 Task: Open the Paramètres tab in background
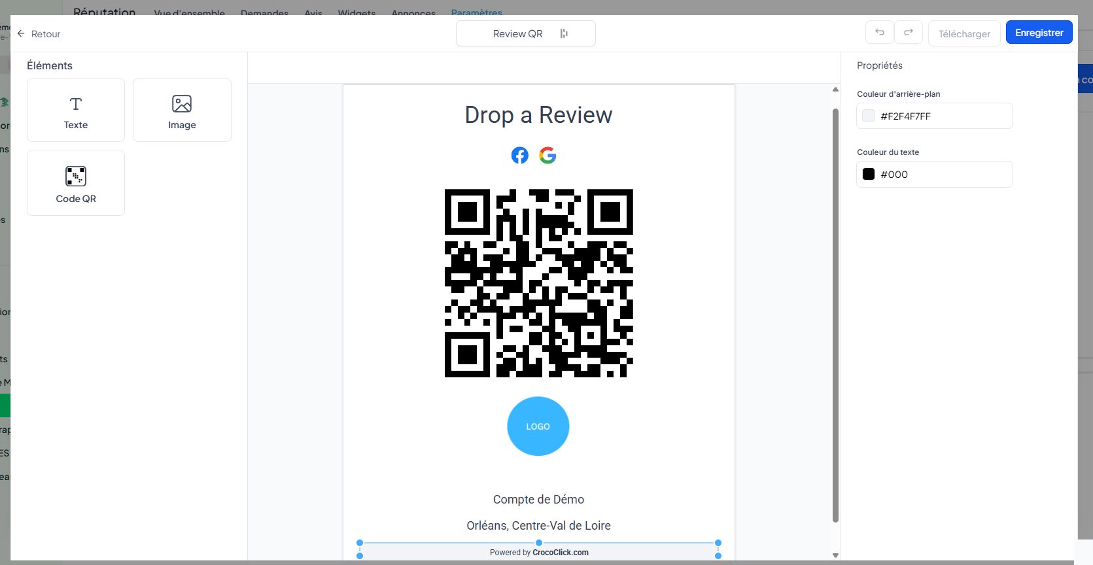pos(477,12)
